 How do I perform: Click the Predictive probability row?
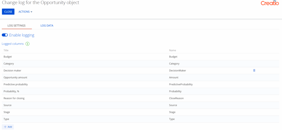[x=140, y=84]
